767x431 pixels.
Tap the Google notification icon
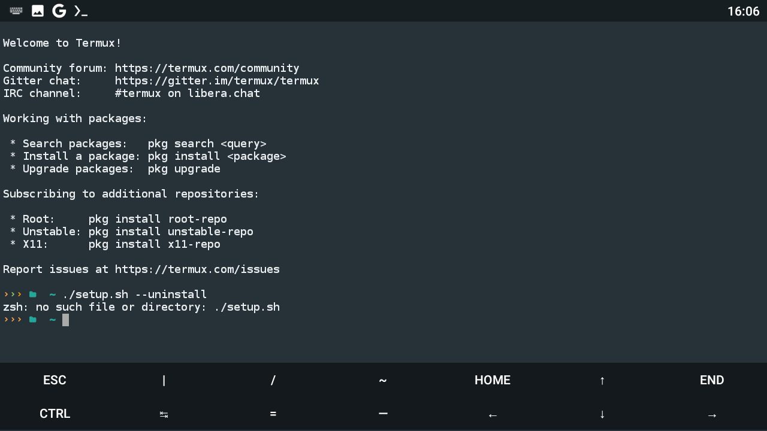point(59,11)
